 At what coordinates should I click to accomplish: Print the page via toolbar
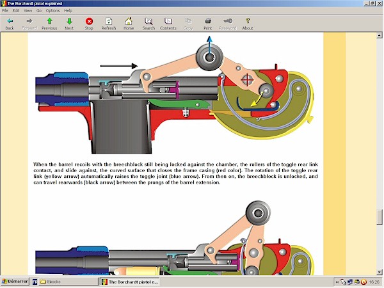(x=208, y=24)
